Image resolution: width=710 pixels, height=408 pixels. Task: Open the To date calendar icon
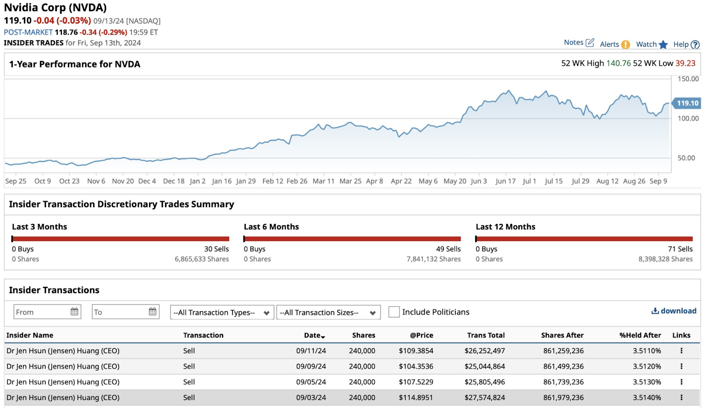pos(153,312)
